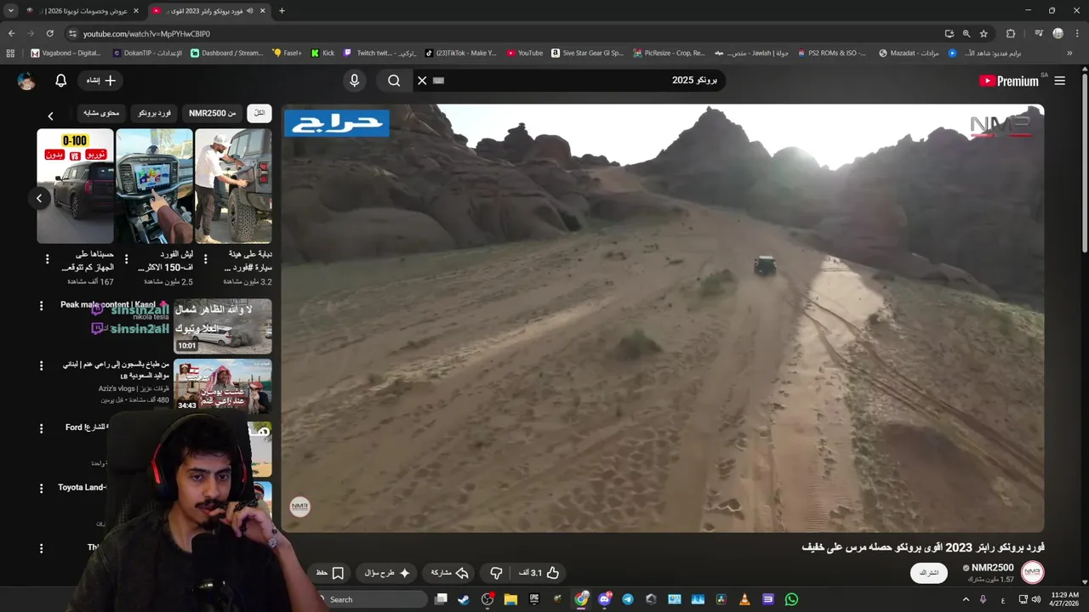Reload the page
1089x612 pixels.
click(50, 33)
